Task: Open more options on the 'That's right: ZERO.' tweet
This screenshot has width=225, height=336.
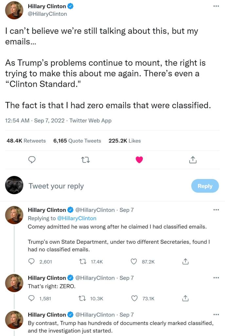Action: point(216,278)
